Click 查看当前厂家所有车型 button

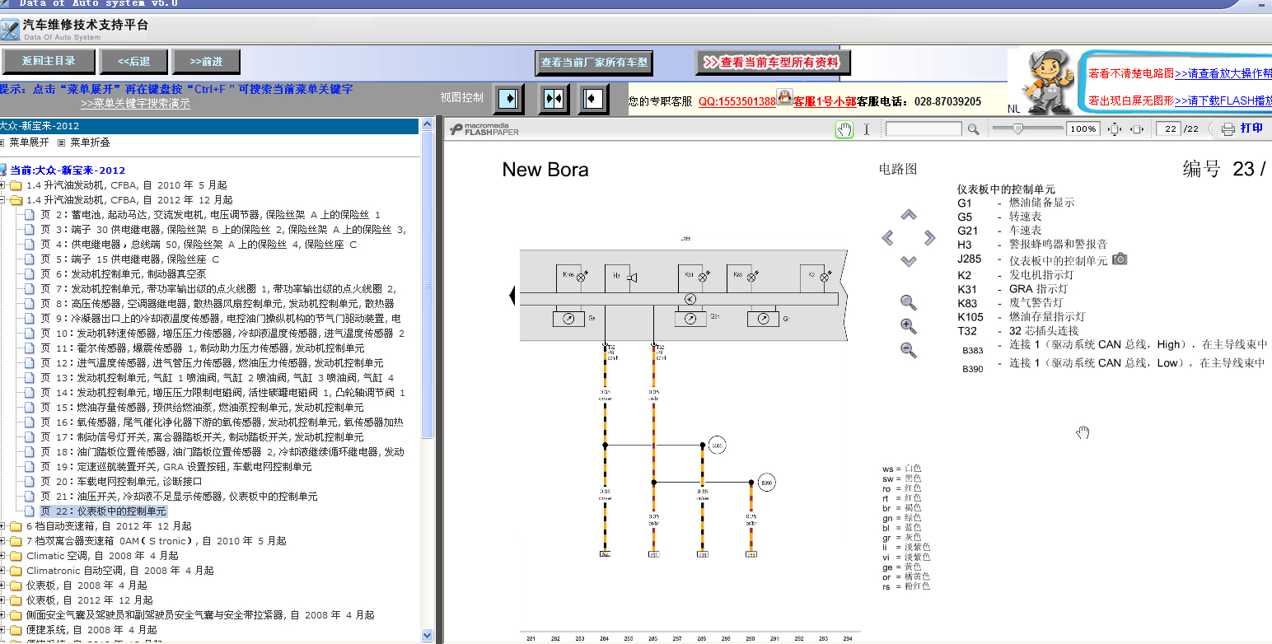(594, 62)
